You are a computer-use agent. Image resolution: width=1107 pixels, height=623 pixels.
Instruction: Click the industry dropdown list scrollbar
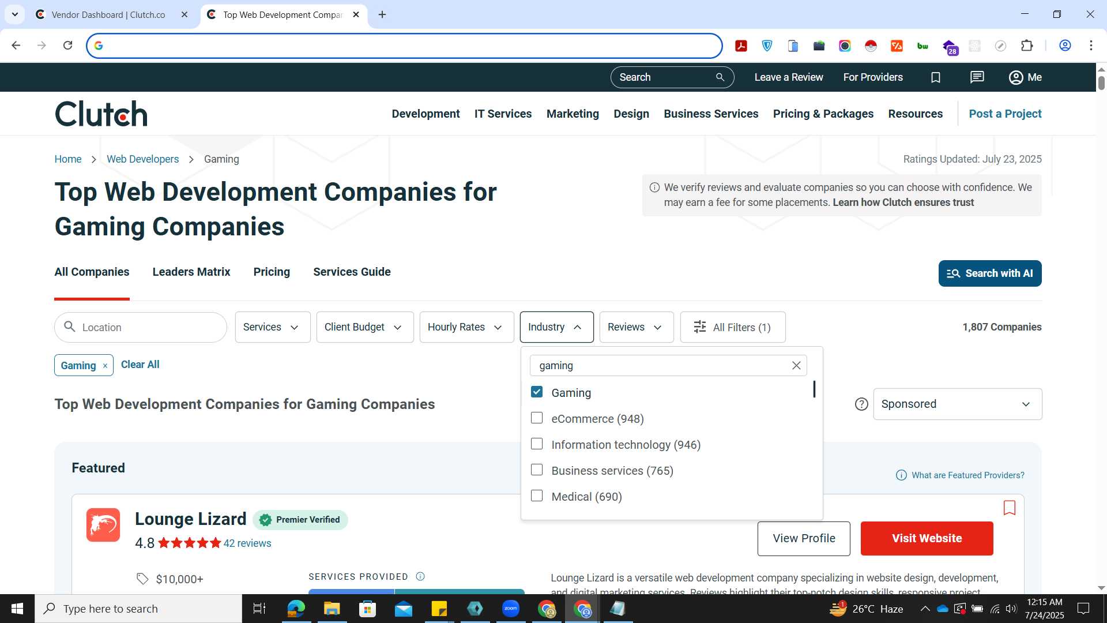coord(814,389)
